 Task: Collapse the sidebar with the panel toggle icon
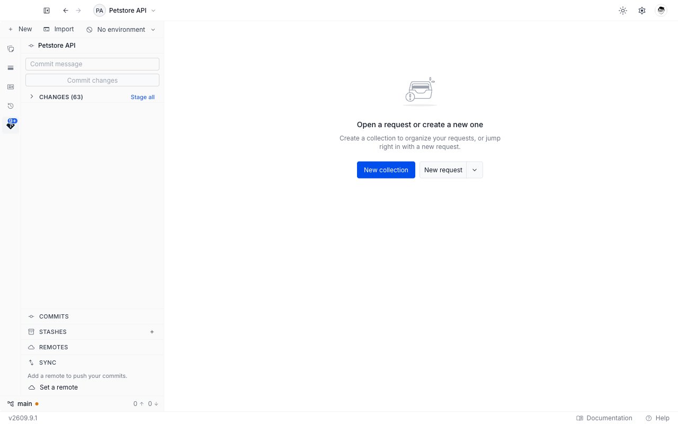pos(47,11)
